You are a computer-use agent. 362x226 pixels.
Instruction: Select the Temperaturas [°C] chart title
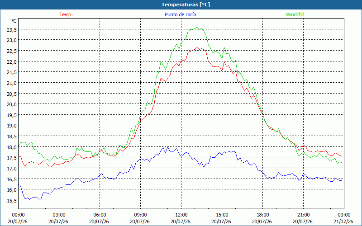point(186,5)
